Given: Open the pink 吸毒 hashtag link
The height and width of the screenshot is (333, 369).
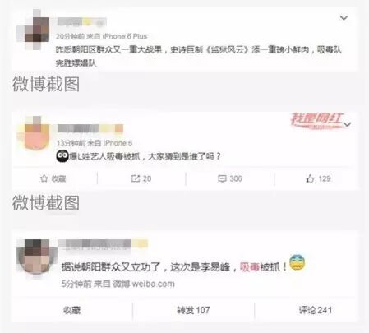Looking at the screenshot, I should tap(250, 266).
